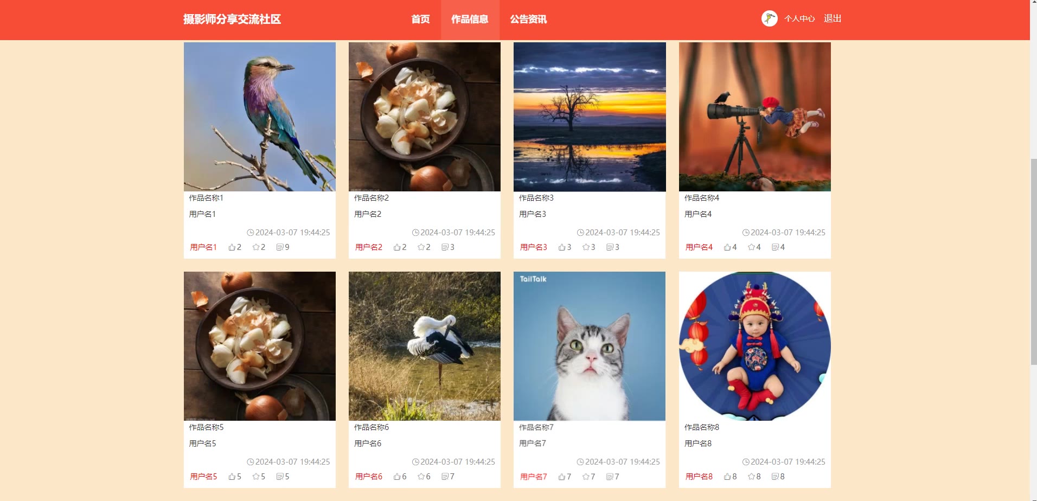Viewport: 1037px width, 501px height.
Task: Select the 作品信息 tab in navigation
Action: pyautogui.click(x=470, y=20)
